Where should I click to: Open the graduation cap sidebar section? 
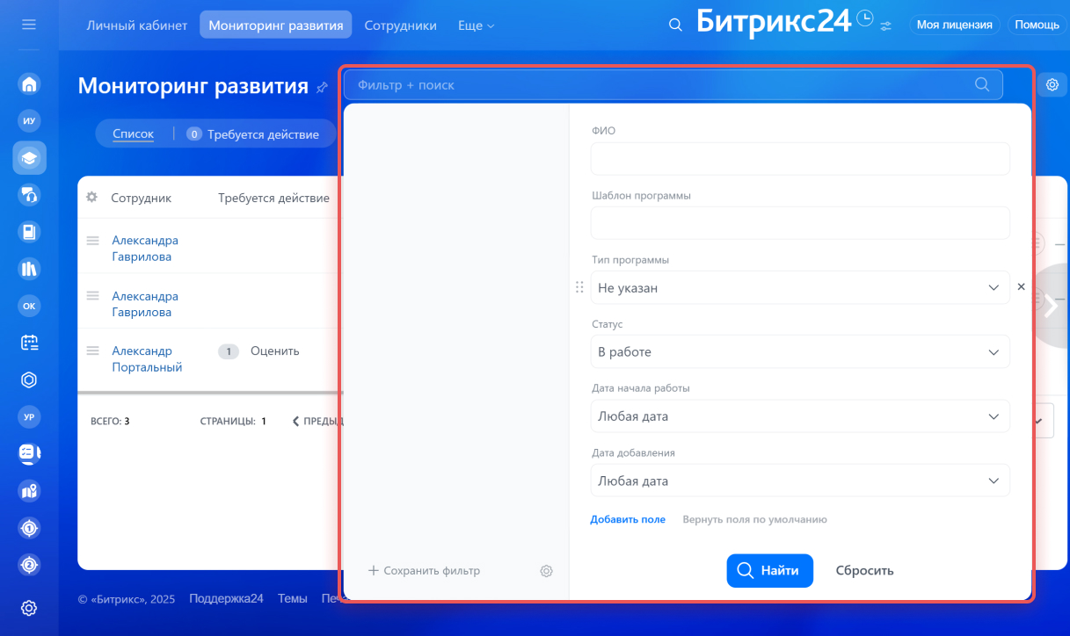click(x=29, y=158)
